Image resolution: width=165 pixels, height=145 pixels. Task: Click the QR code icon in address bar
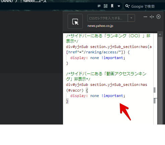(x=106, y=6)
